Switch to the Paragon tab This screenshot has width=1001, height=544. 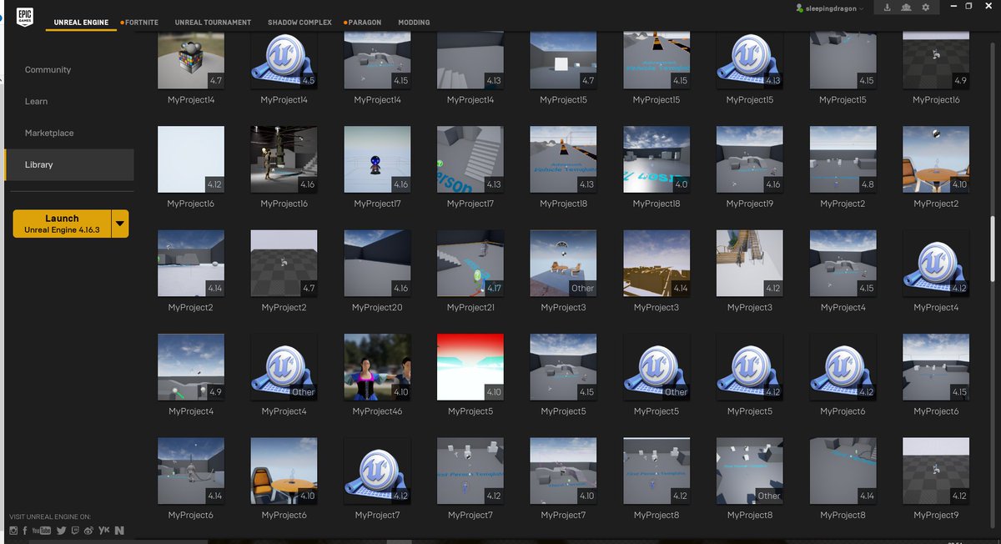pos(363,23)
